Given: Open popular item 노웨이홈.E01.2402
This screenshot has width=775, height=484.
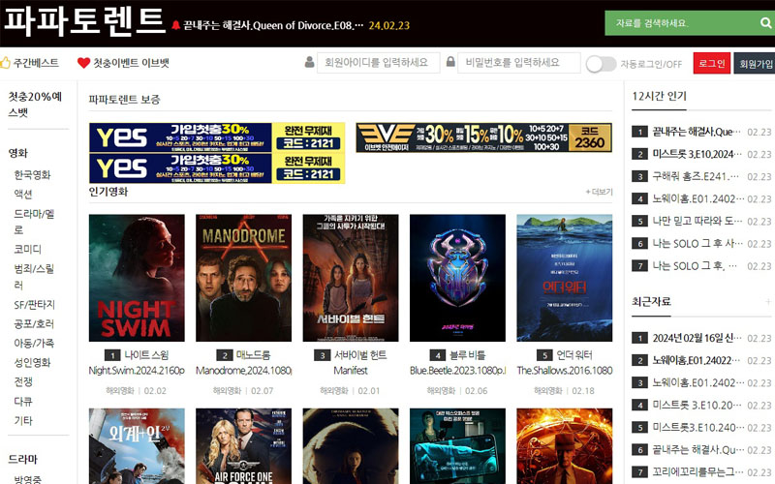Looking at the screenshot, I should [697, 198].
